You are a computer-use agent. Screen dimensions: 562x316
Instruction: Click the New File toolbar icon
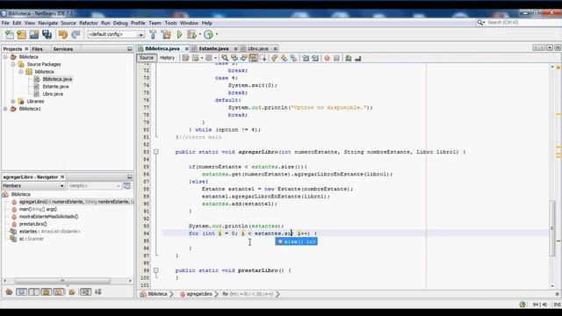10,34
